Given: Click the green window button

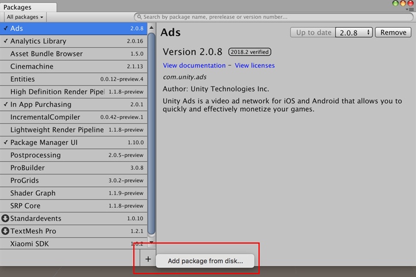Looking at the screenshot, I should point(395,3).
